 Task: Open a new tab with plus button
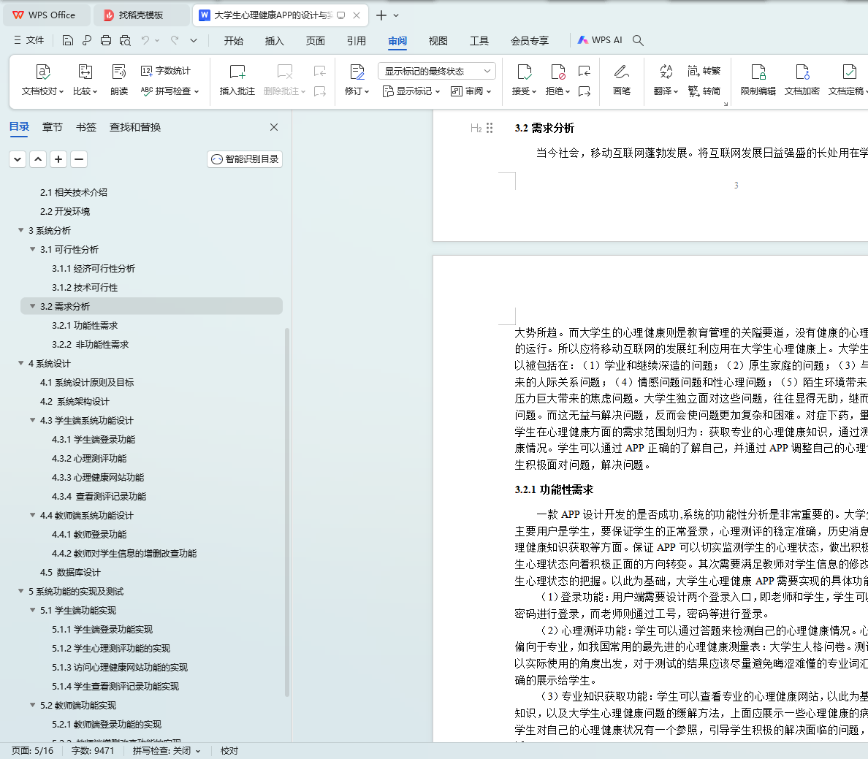point(381,15)
